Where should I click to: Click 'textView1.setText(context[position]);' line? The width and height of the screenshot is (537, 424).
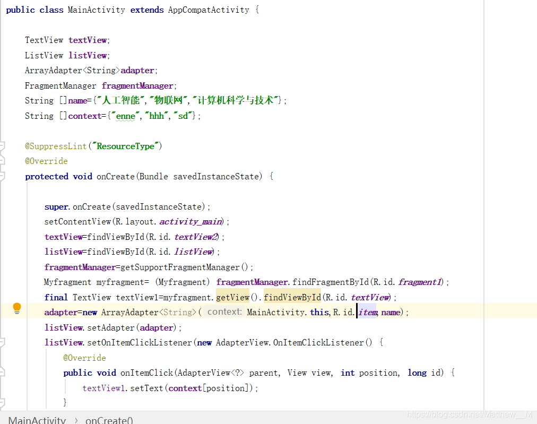coord(170,388)
